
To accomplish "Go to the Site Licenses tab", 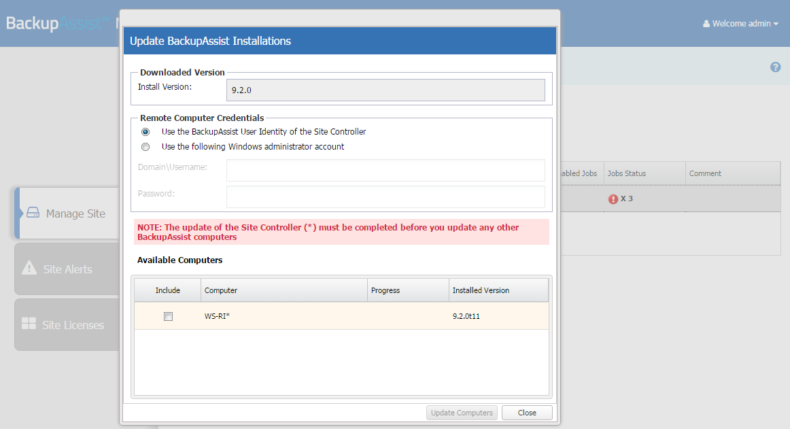I will (x=67, y=325).
